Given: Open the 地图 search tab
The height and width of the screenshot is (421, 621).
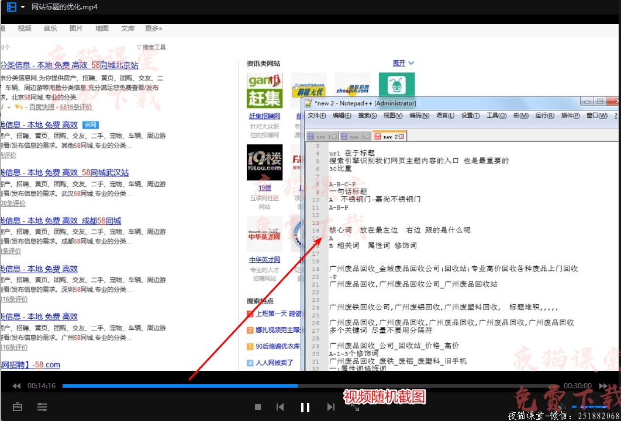Looking at the screenshot, I should [102, 28].
